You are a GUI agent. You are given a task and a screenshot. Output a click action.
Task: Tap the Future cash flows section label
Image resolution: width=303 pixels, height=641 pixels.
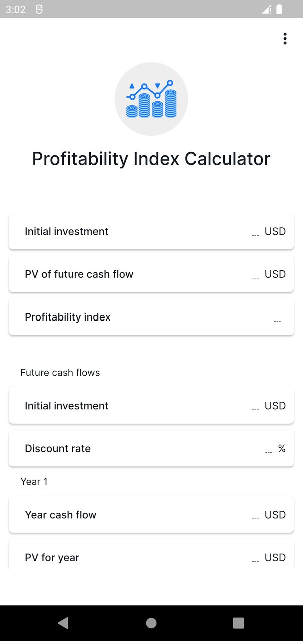[x=60, y=372]
